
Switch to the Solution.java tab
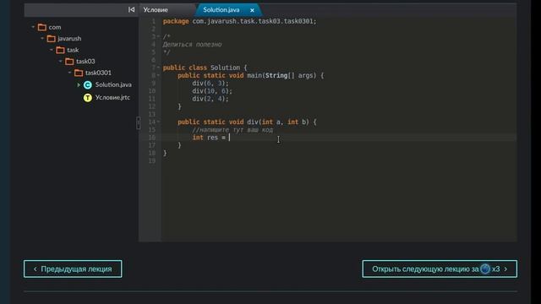221,10
